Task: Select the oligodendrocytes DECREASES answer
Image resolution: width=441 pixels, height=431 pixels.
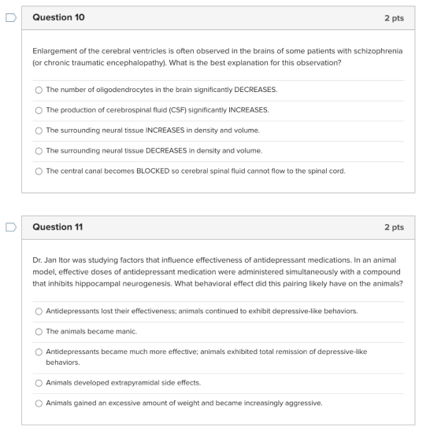Action: (39, 90)
